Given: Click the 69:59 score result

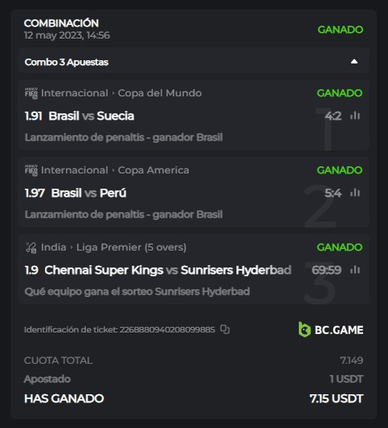Looking at the screenshot, I should [327, 270].
